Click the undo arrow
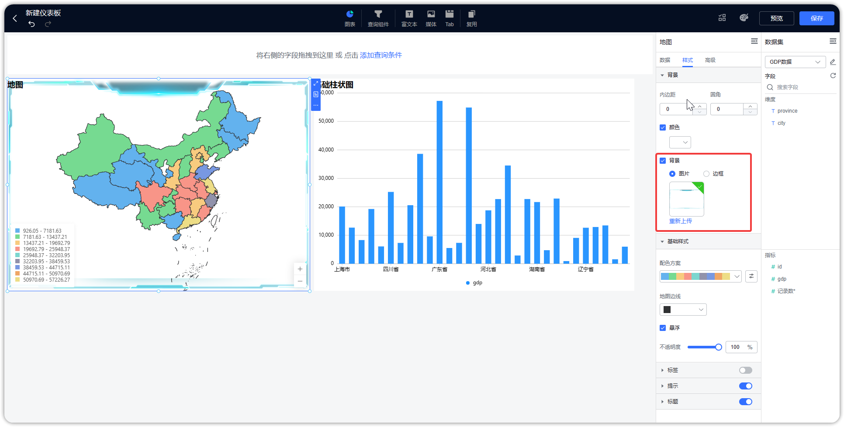 (x=31, y=24)
